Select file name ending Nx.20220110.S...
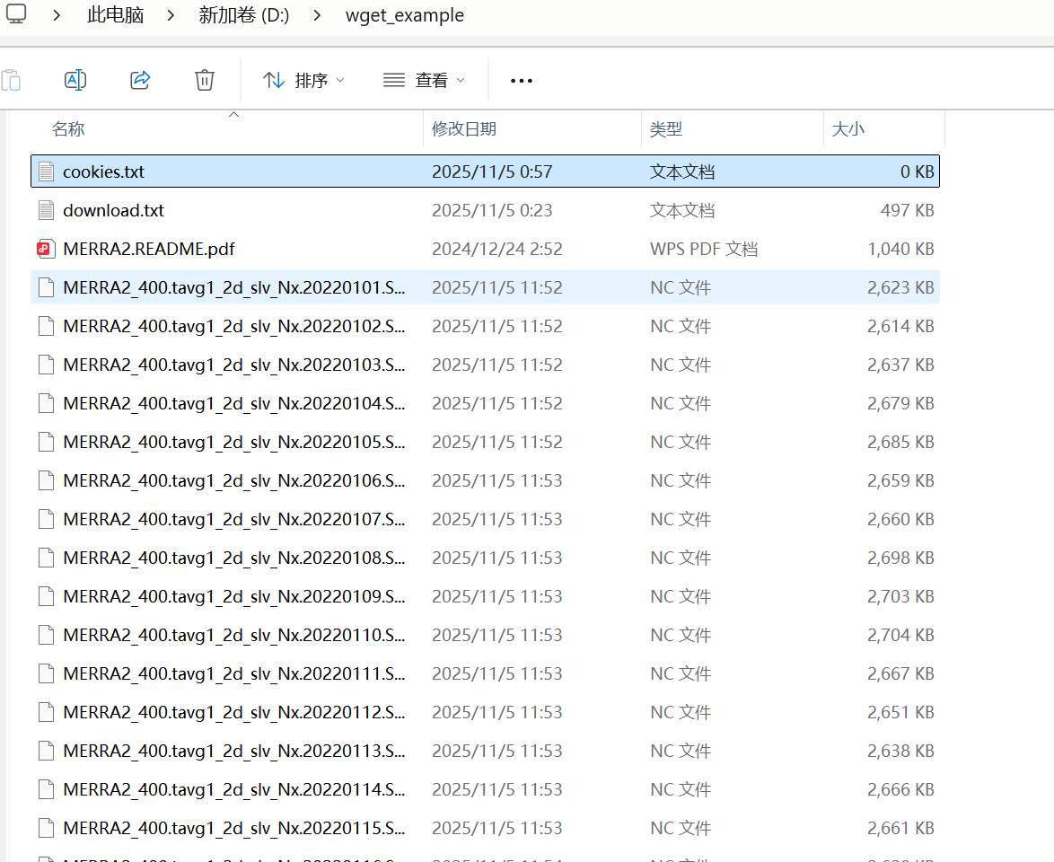 [x=234, y=636]
